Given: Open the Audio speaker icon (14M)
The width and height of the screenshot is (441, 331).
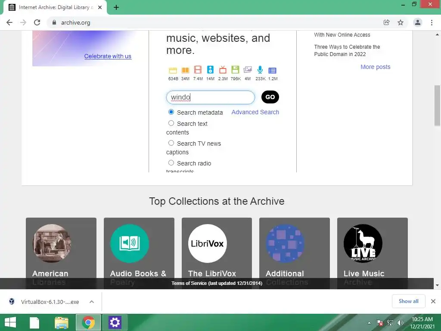Looking at the screenshot, I should click(x=210, y=69).
